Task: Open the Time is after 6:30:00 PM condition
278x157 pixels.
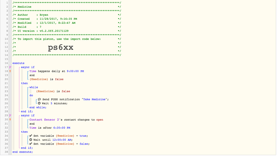Action: (50, 128)
